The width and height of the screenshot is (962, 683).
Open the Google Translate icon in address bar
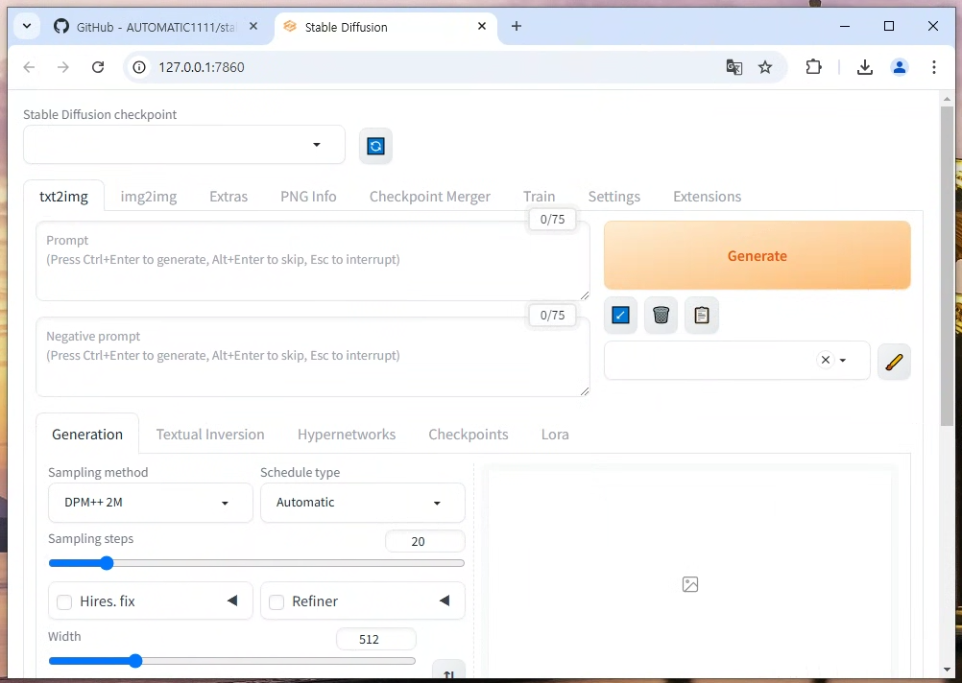click(x=734, y=67)
